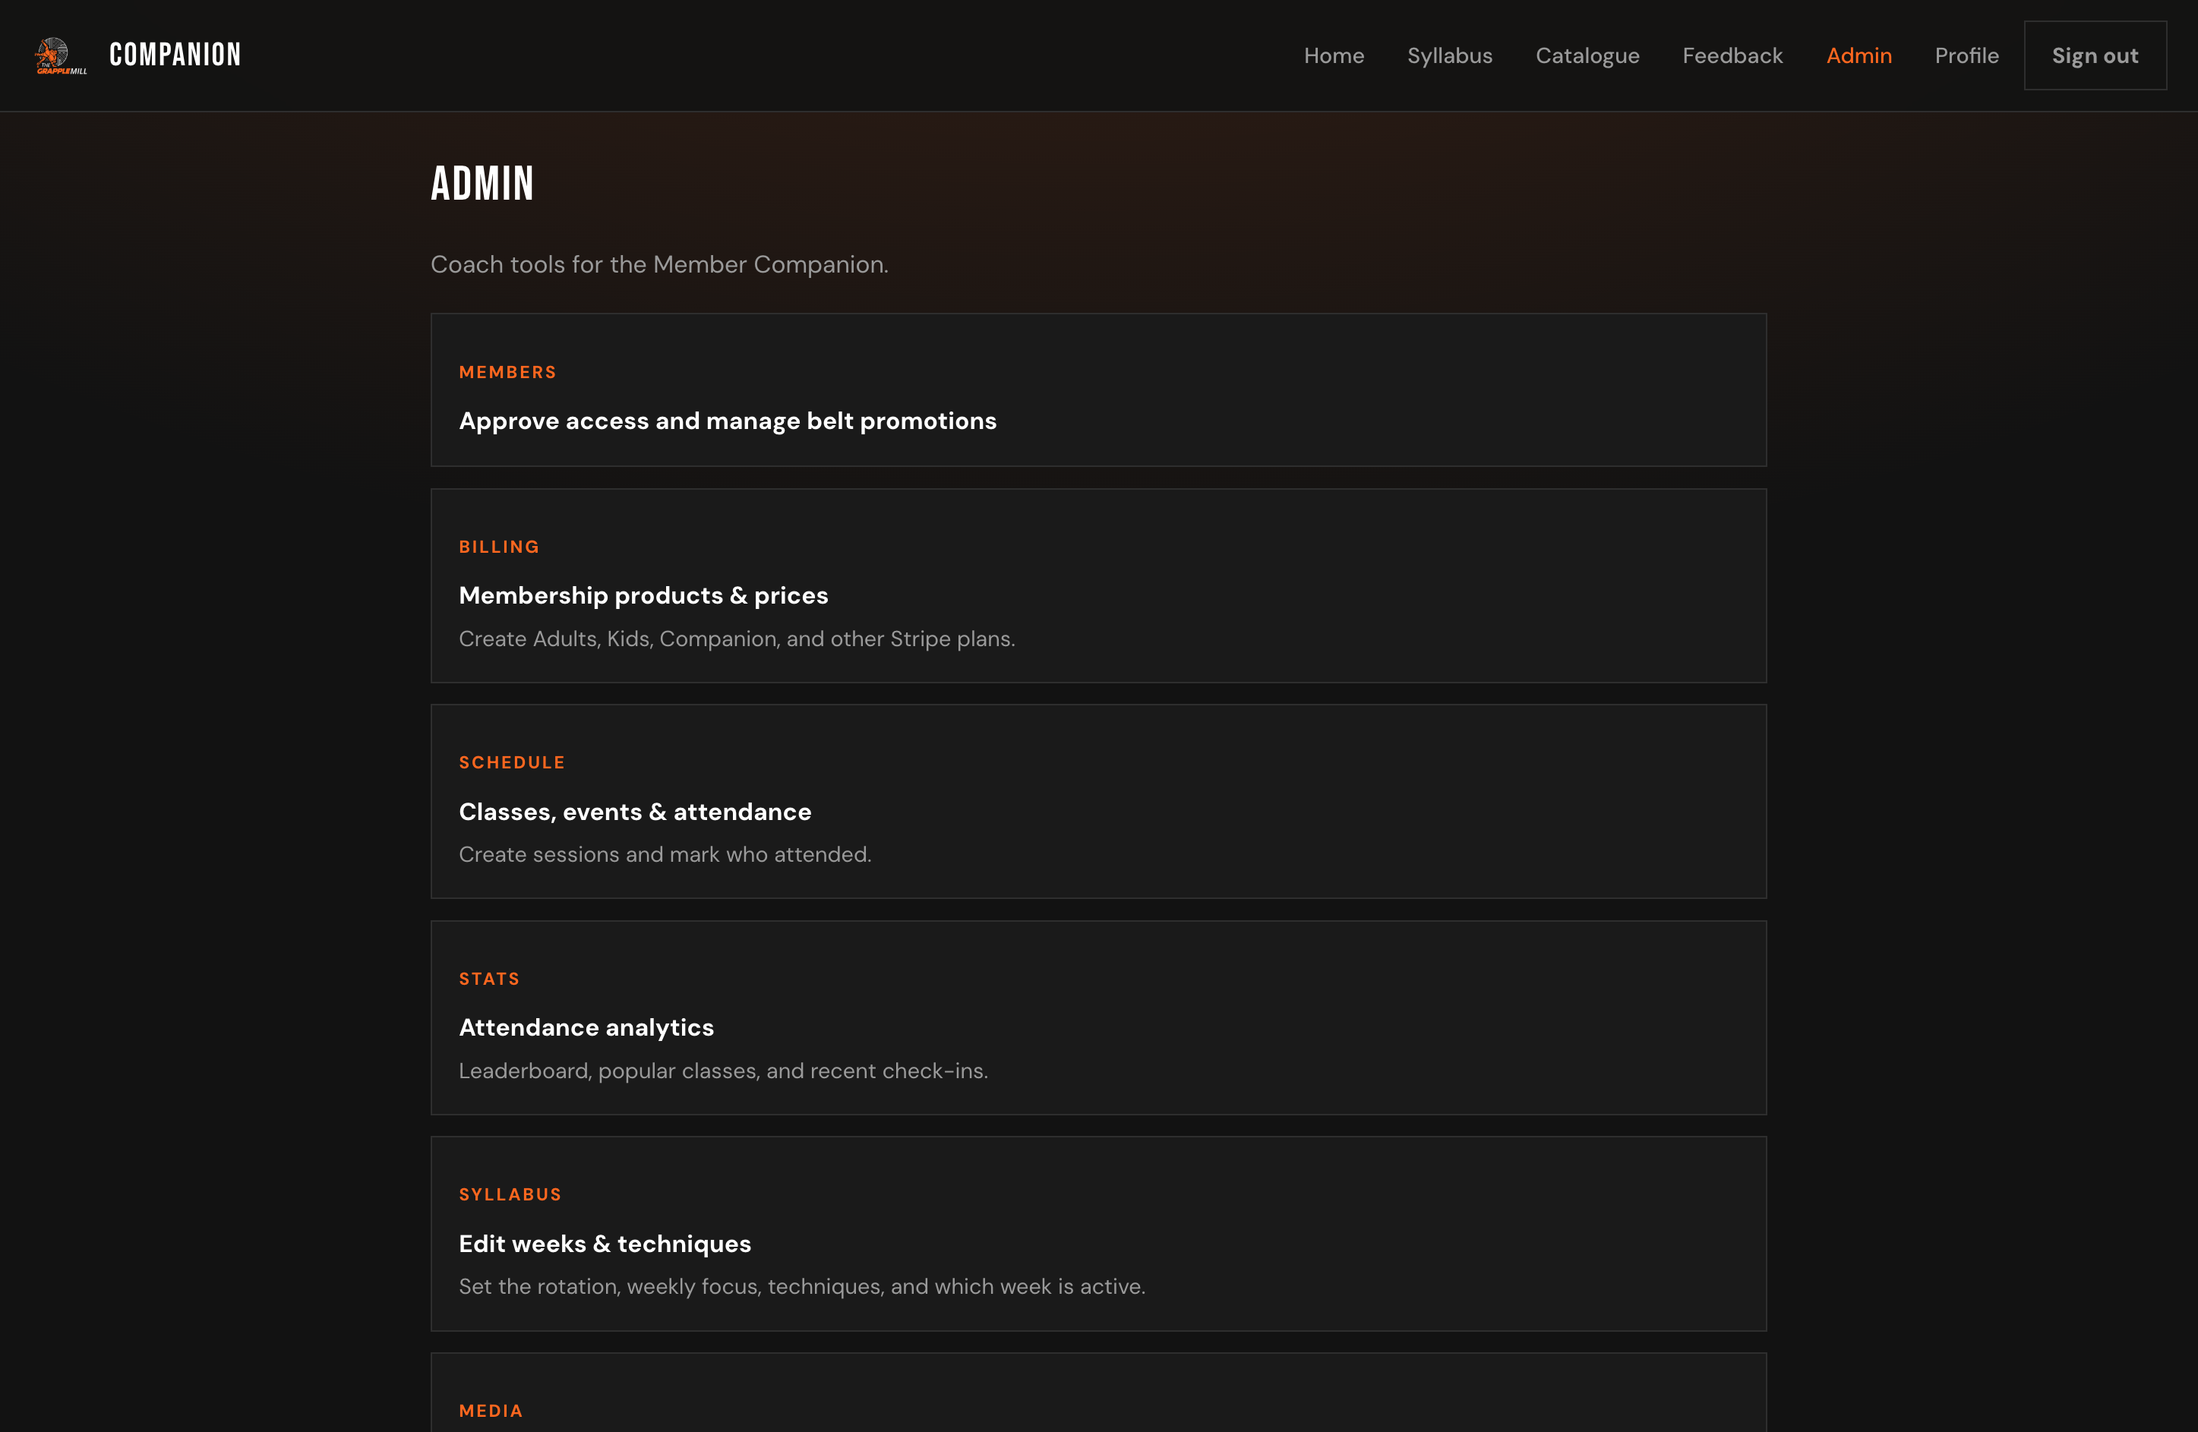Open the Media card at the bottom
This screenshot has height=1432, width=2198.
pos(1098,1393)
